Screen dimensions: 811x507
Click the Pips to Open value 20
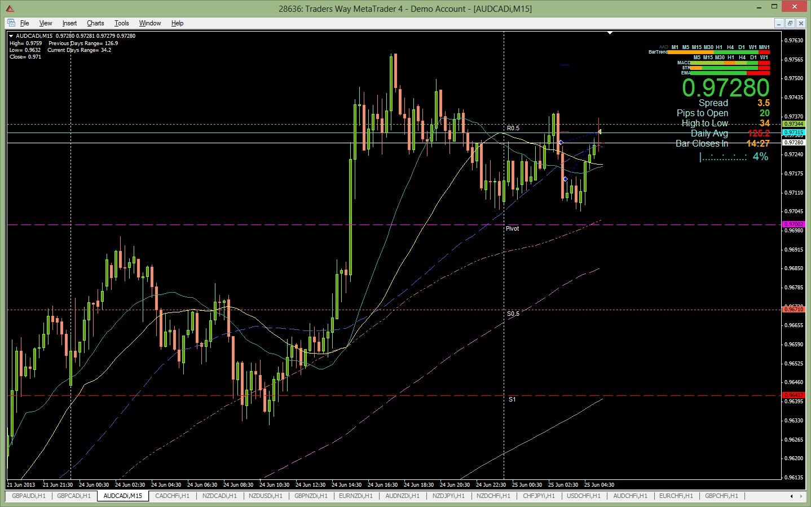point(765,113)
